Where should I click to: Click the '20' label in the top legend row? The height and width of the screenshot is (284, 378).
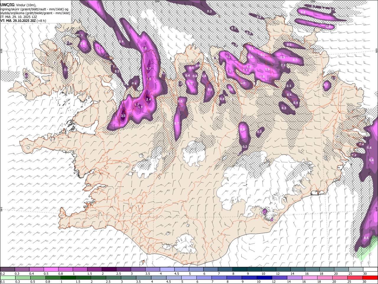(x=336, y=274)
